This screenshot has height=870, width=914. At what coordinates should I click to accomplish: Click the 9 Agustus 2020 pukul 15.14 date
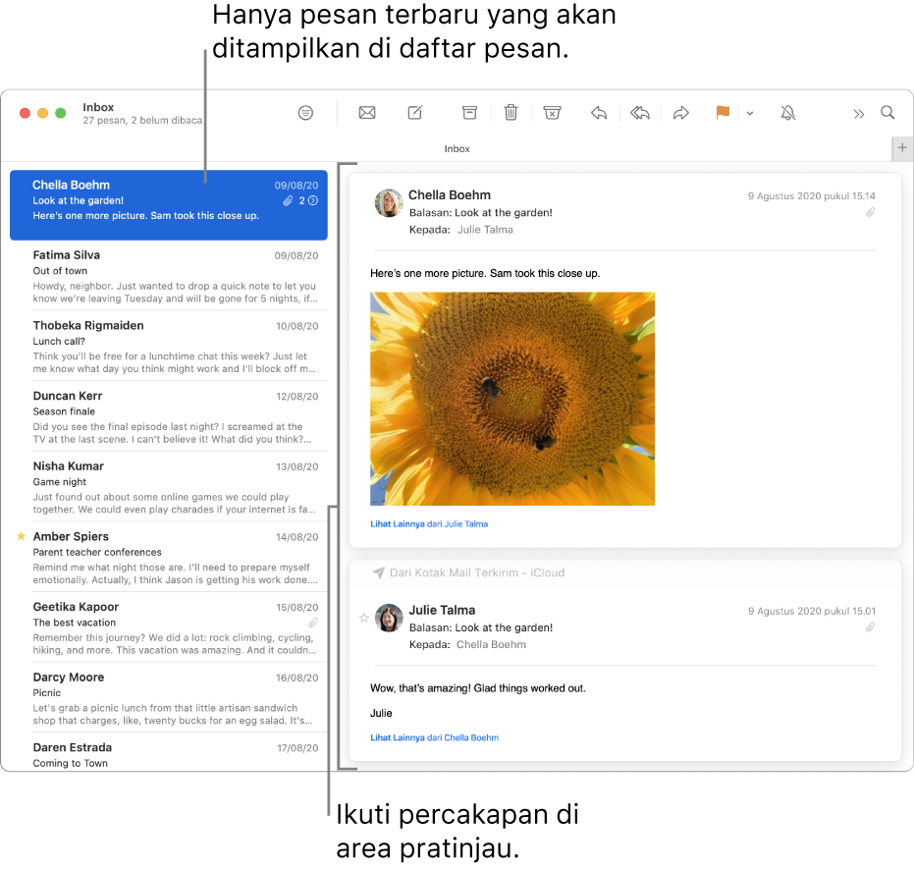(811, 196)
